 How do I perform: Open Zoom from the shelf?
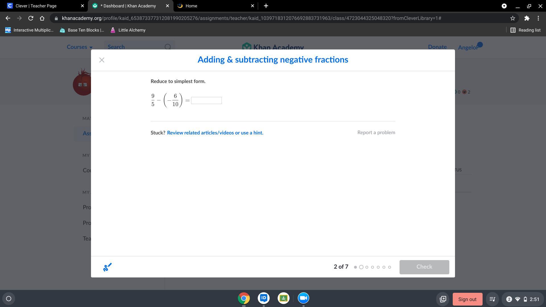pyautogui.click(x=303, y=298)
